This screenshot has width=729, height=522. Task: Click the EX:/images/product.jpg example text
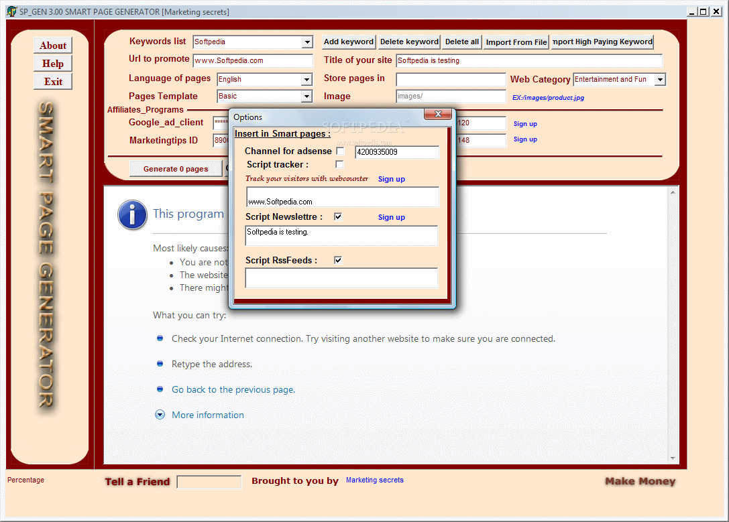tap(548, 98)
